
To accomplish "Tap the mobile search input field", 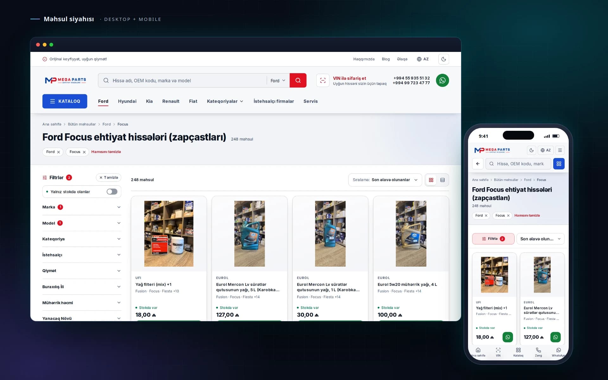I will [x=518, y=164].
